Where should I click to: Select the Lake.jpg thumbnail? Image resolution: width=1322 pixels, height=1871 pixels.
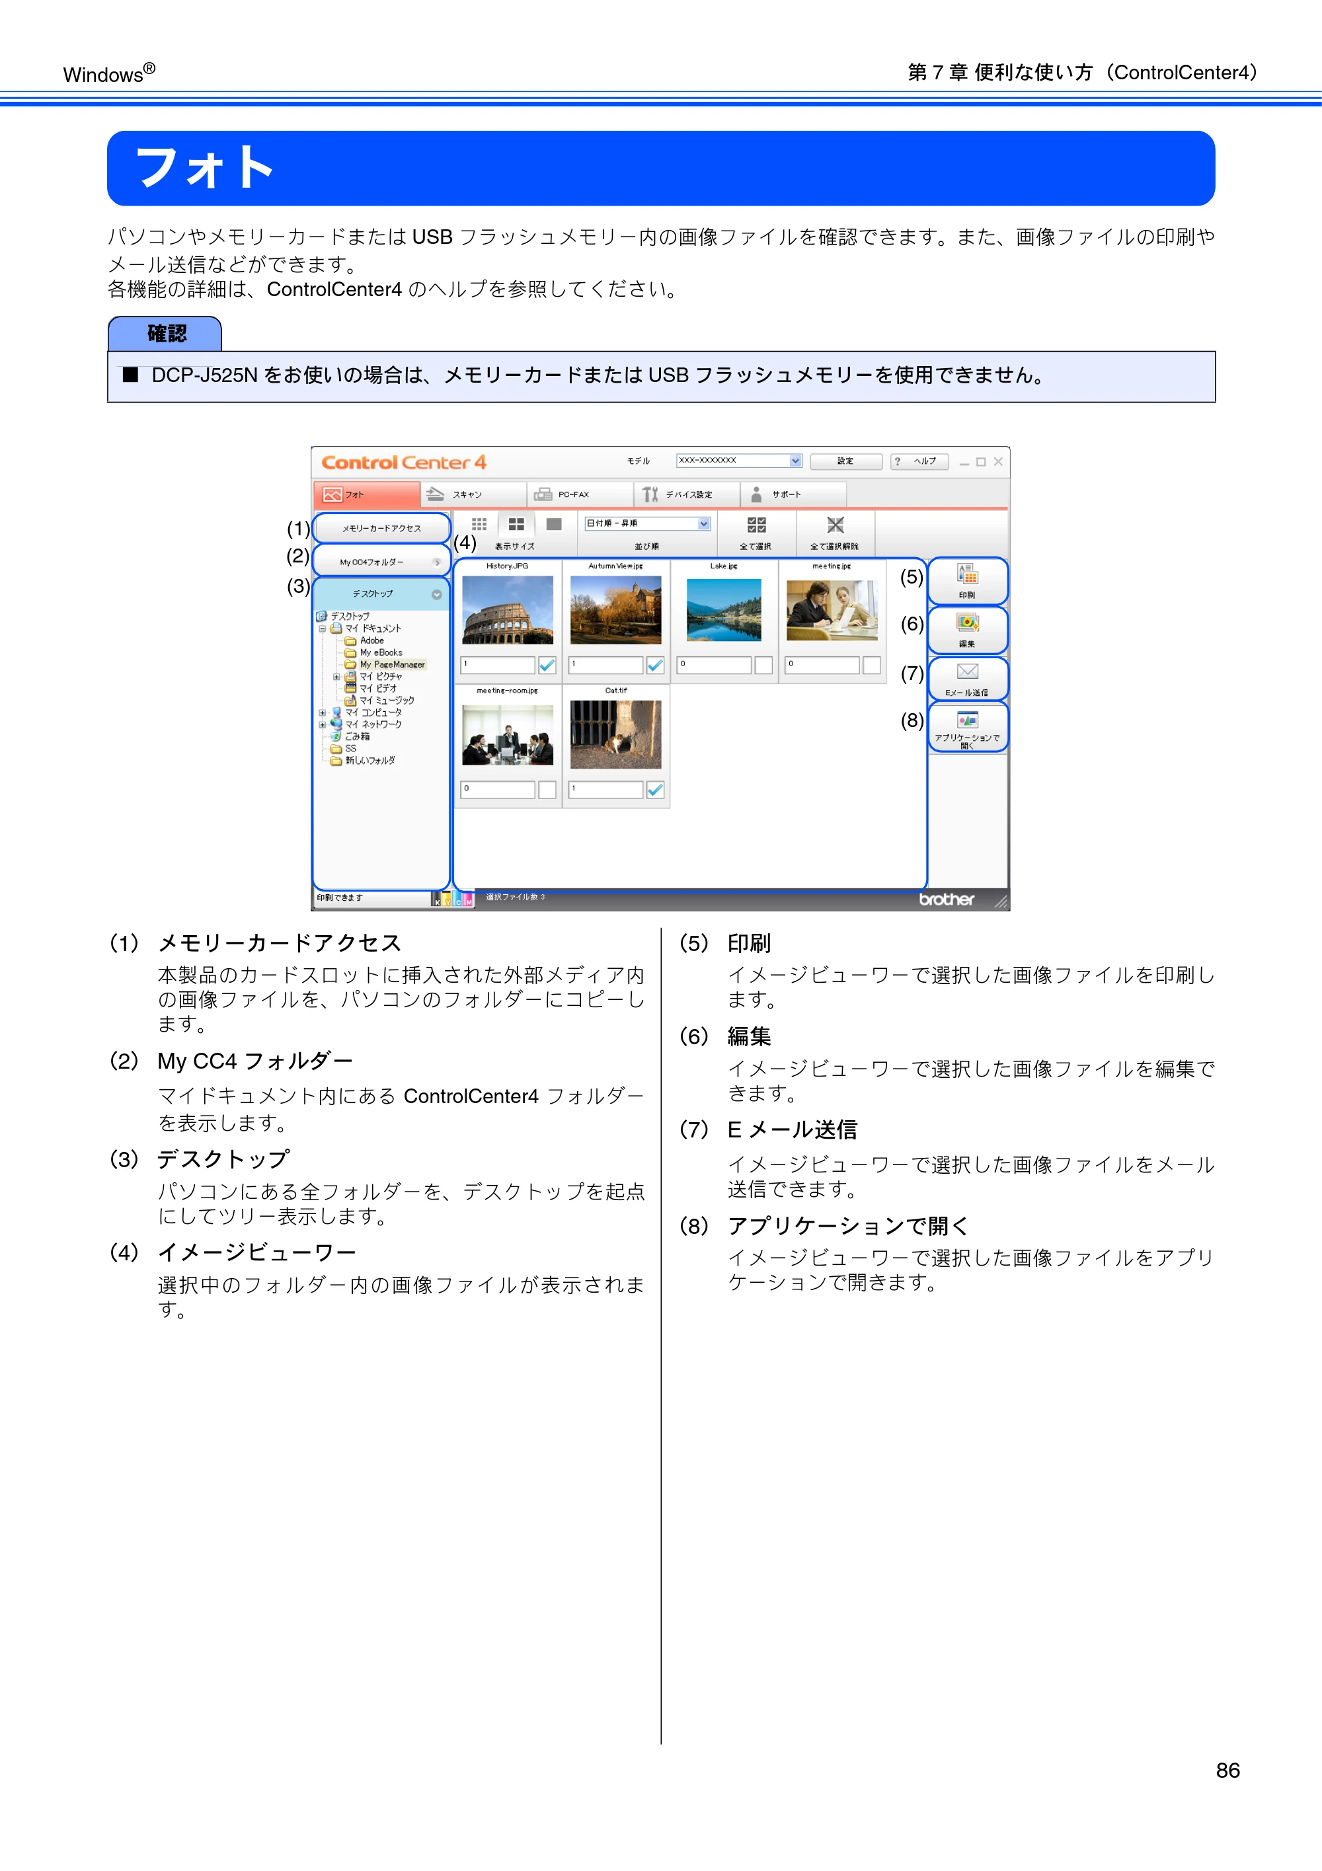pyautogui.click(x=724, y=609)
